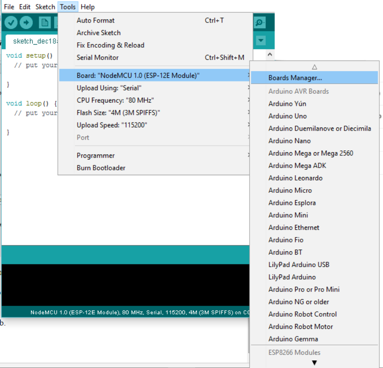Select Arduino Uno board
This screenshot has height=368, width=383.
coord(287,116)
